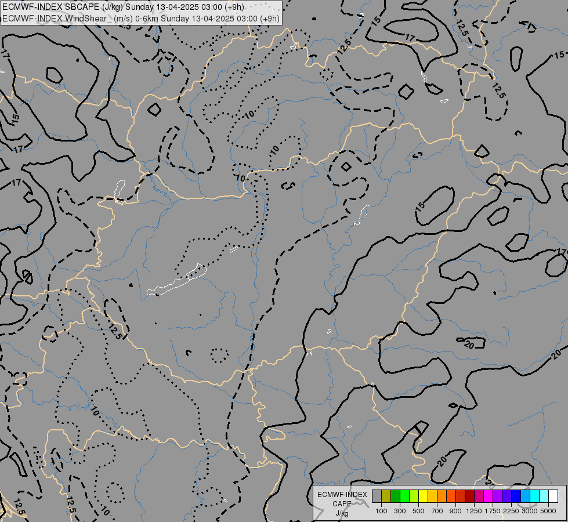The width and height of the screenshot is (568, 522).
Task: Click the 'J/kg' legend unit label
Action: [x=342, y=513]
